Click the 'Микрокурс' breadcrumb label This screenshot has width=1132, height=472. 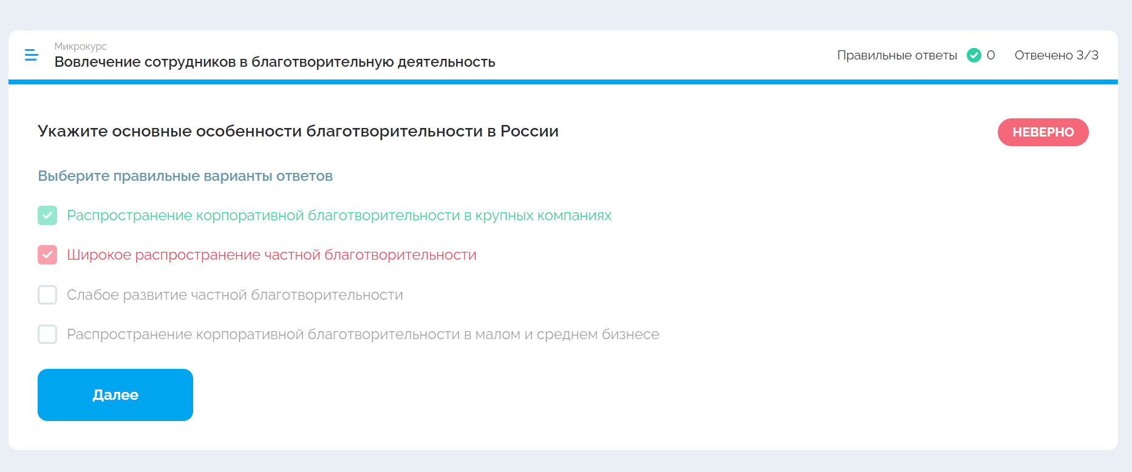coord(81,46)
